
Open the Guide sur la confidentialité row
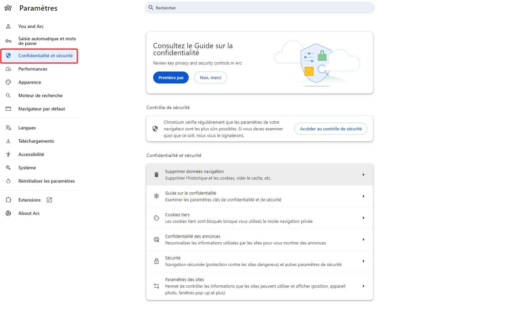[x=260, y=196]
